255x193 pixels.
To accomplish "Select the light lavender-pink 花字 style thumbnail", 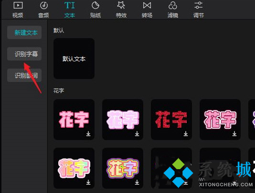I will click(x=123, y=120).
